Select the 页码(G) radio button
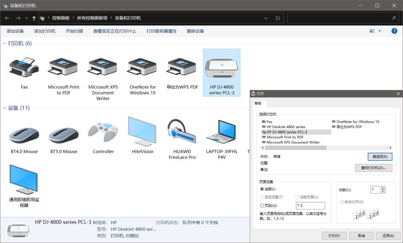This screenshot has height=243, width=403. point(262,205)
